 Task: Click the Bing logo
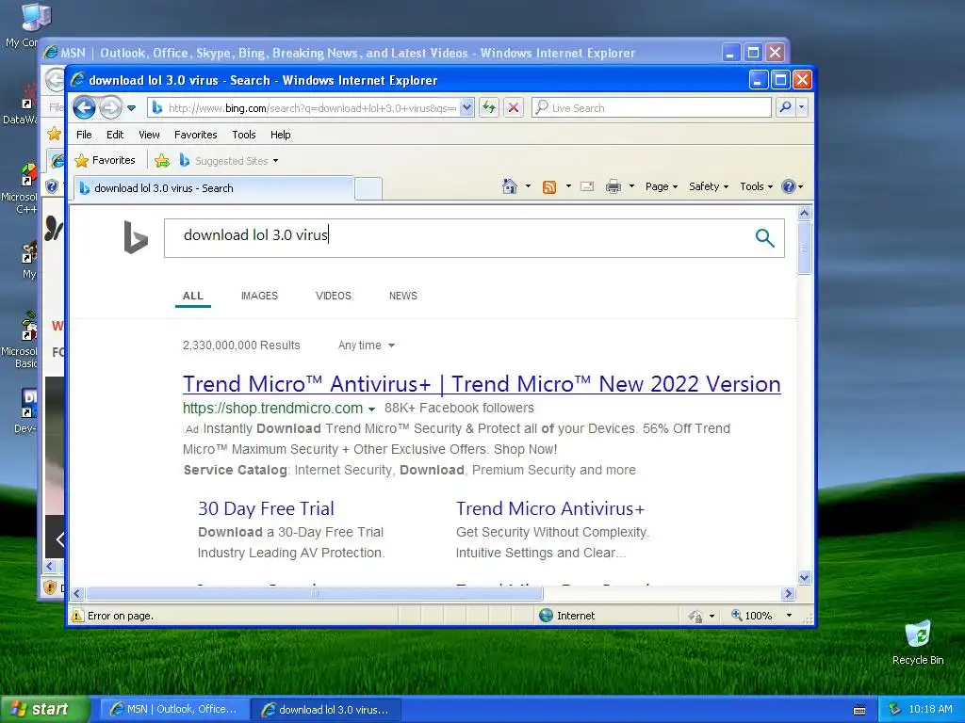coord(136,237)
